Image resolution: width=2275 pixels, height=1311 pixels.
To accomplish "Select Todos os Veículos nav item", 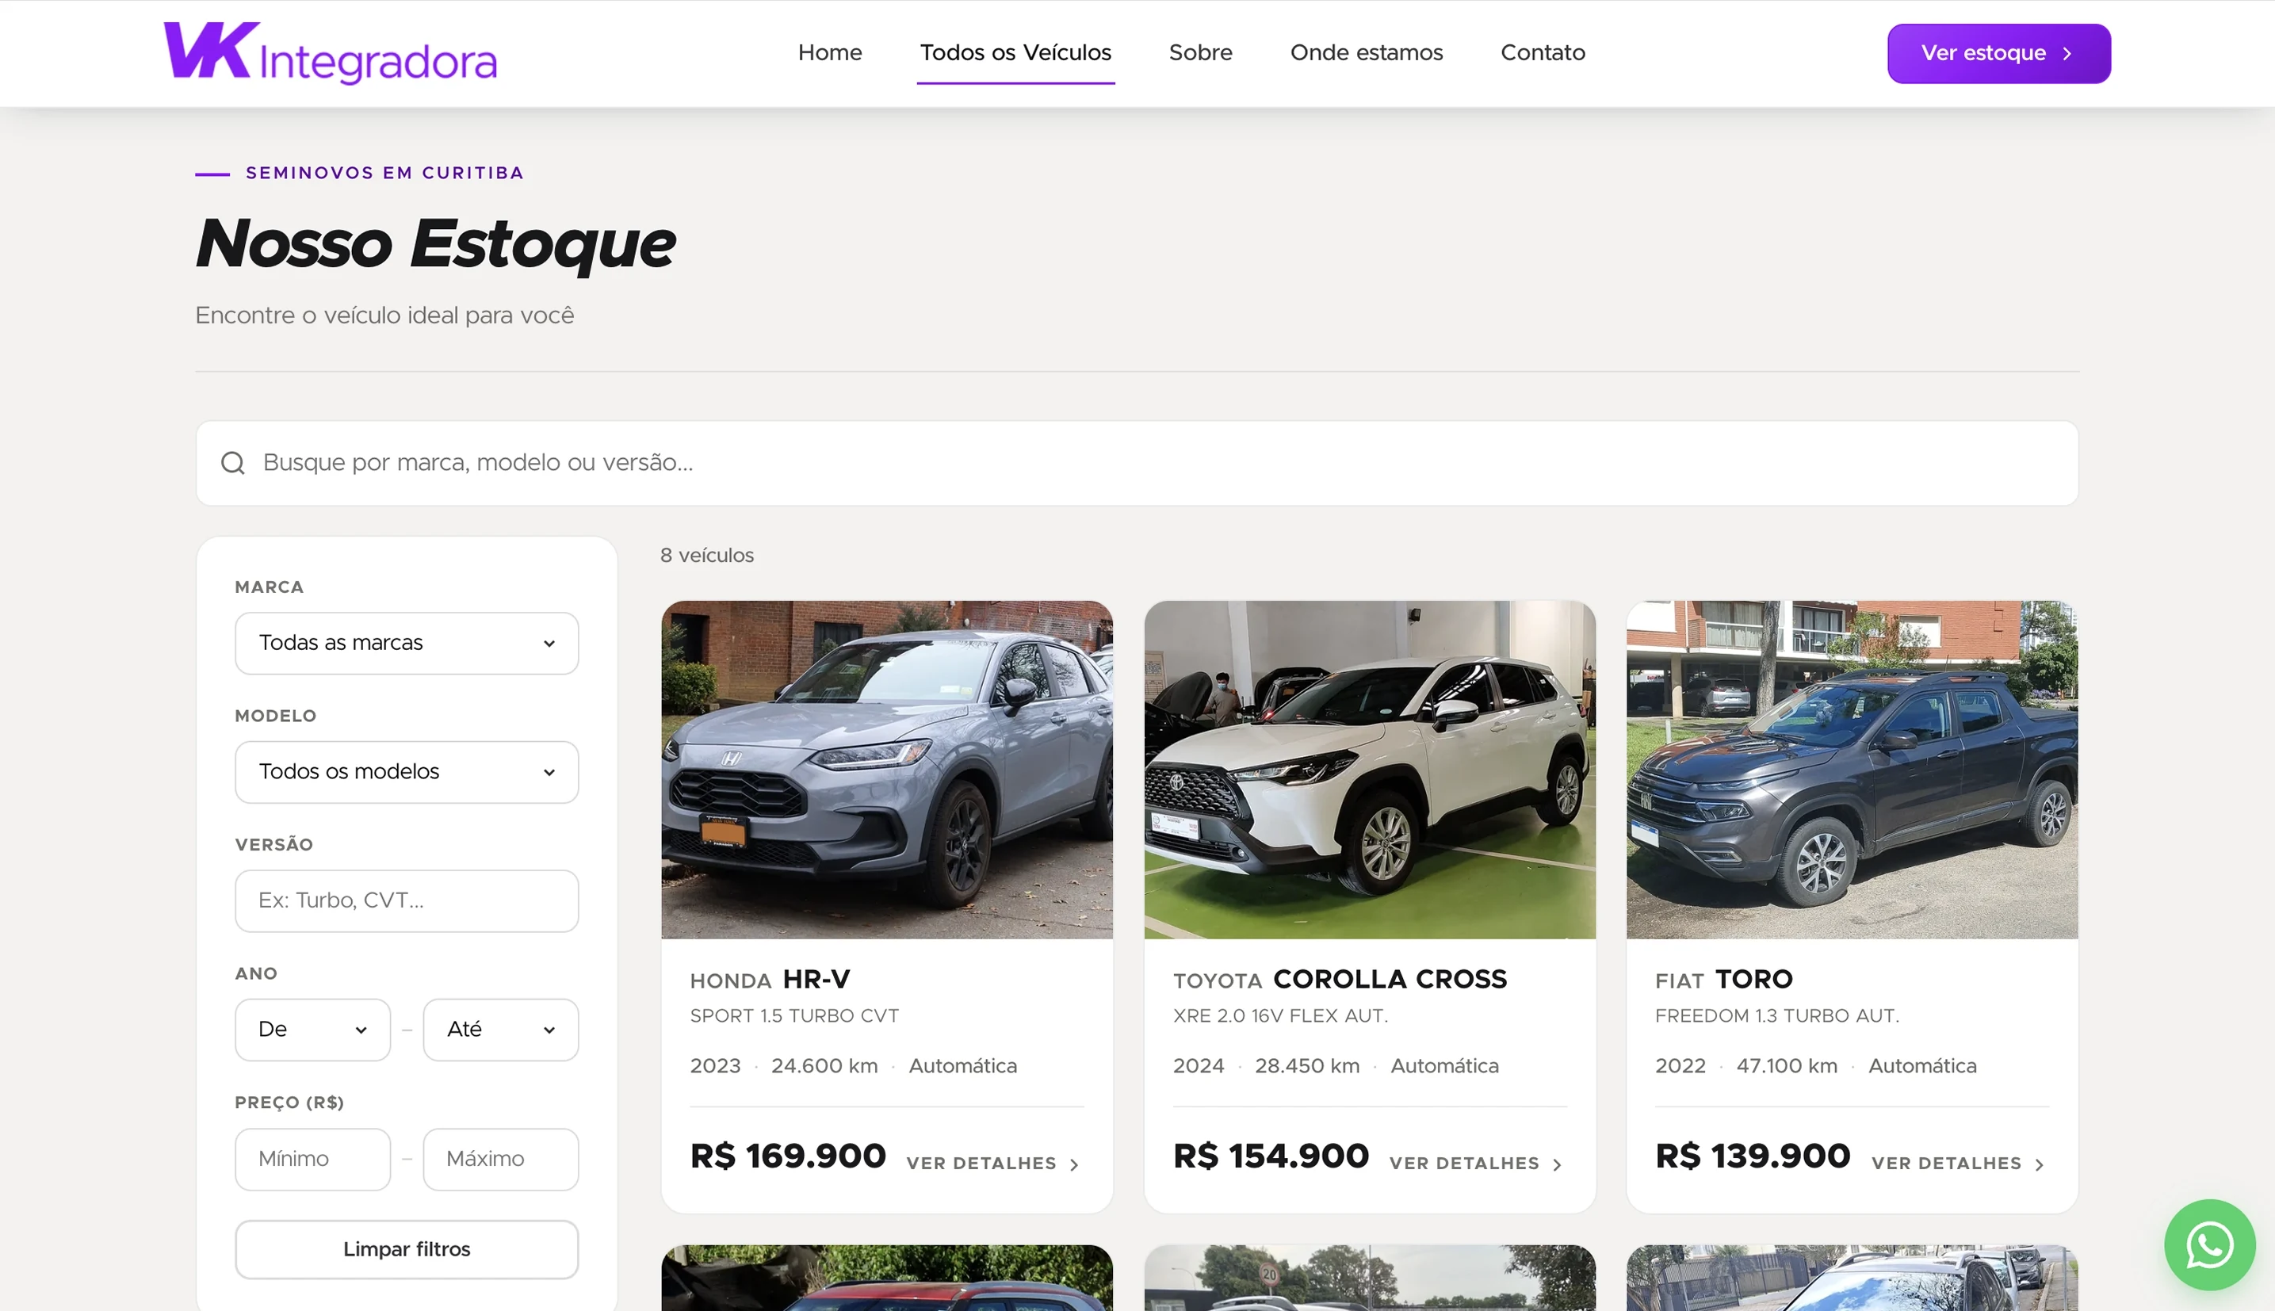I will pyautogui.click(x=1015, y=52).
